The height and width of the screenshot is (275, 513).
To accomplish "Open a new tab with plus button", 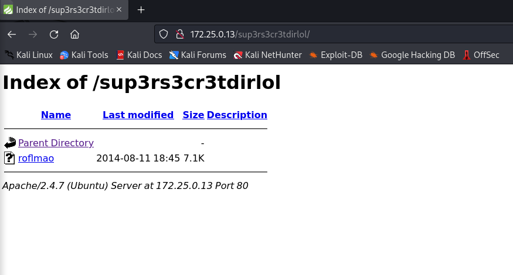I will coord(141,10).
